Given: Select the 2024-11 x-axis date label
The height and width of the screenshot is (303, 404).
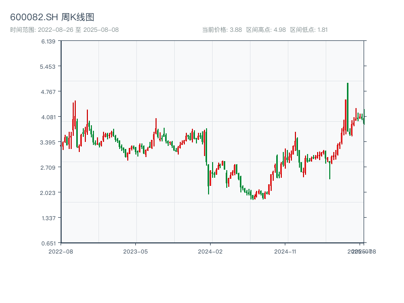Looking at the screenshot, I should 285,251.
